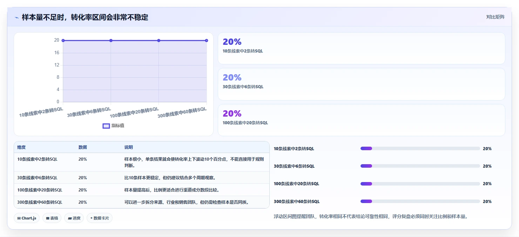Click the 数据 table column header
This screenshot has height=237, width=519.
coord(83,147)
